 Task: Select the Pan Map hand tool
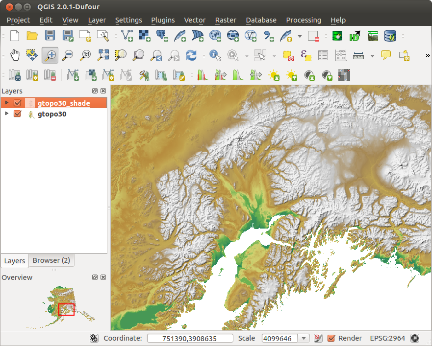click(x=15, y=55)
